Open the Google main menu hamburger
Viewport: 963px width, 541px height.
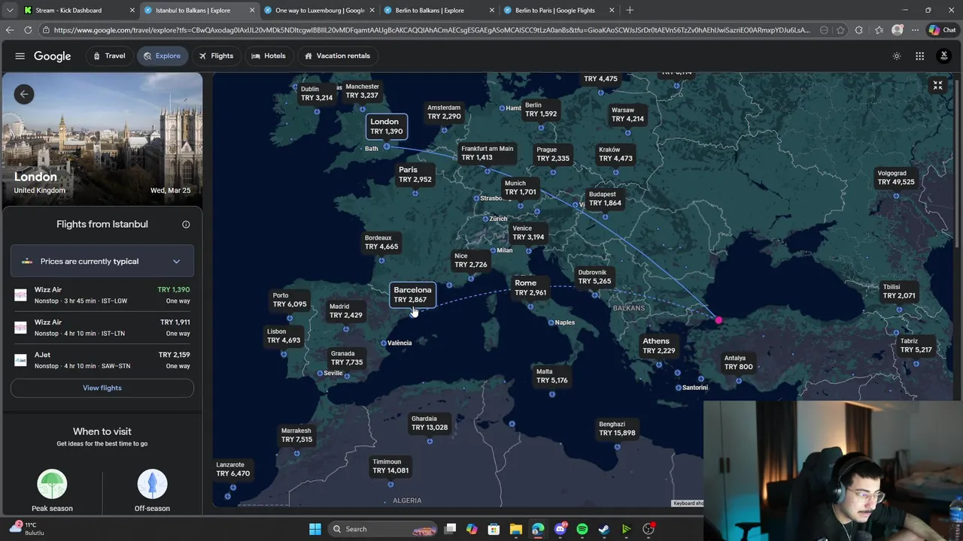click(20, 56)
